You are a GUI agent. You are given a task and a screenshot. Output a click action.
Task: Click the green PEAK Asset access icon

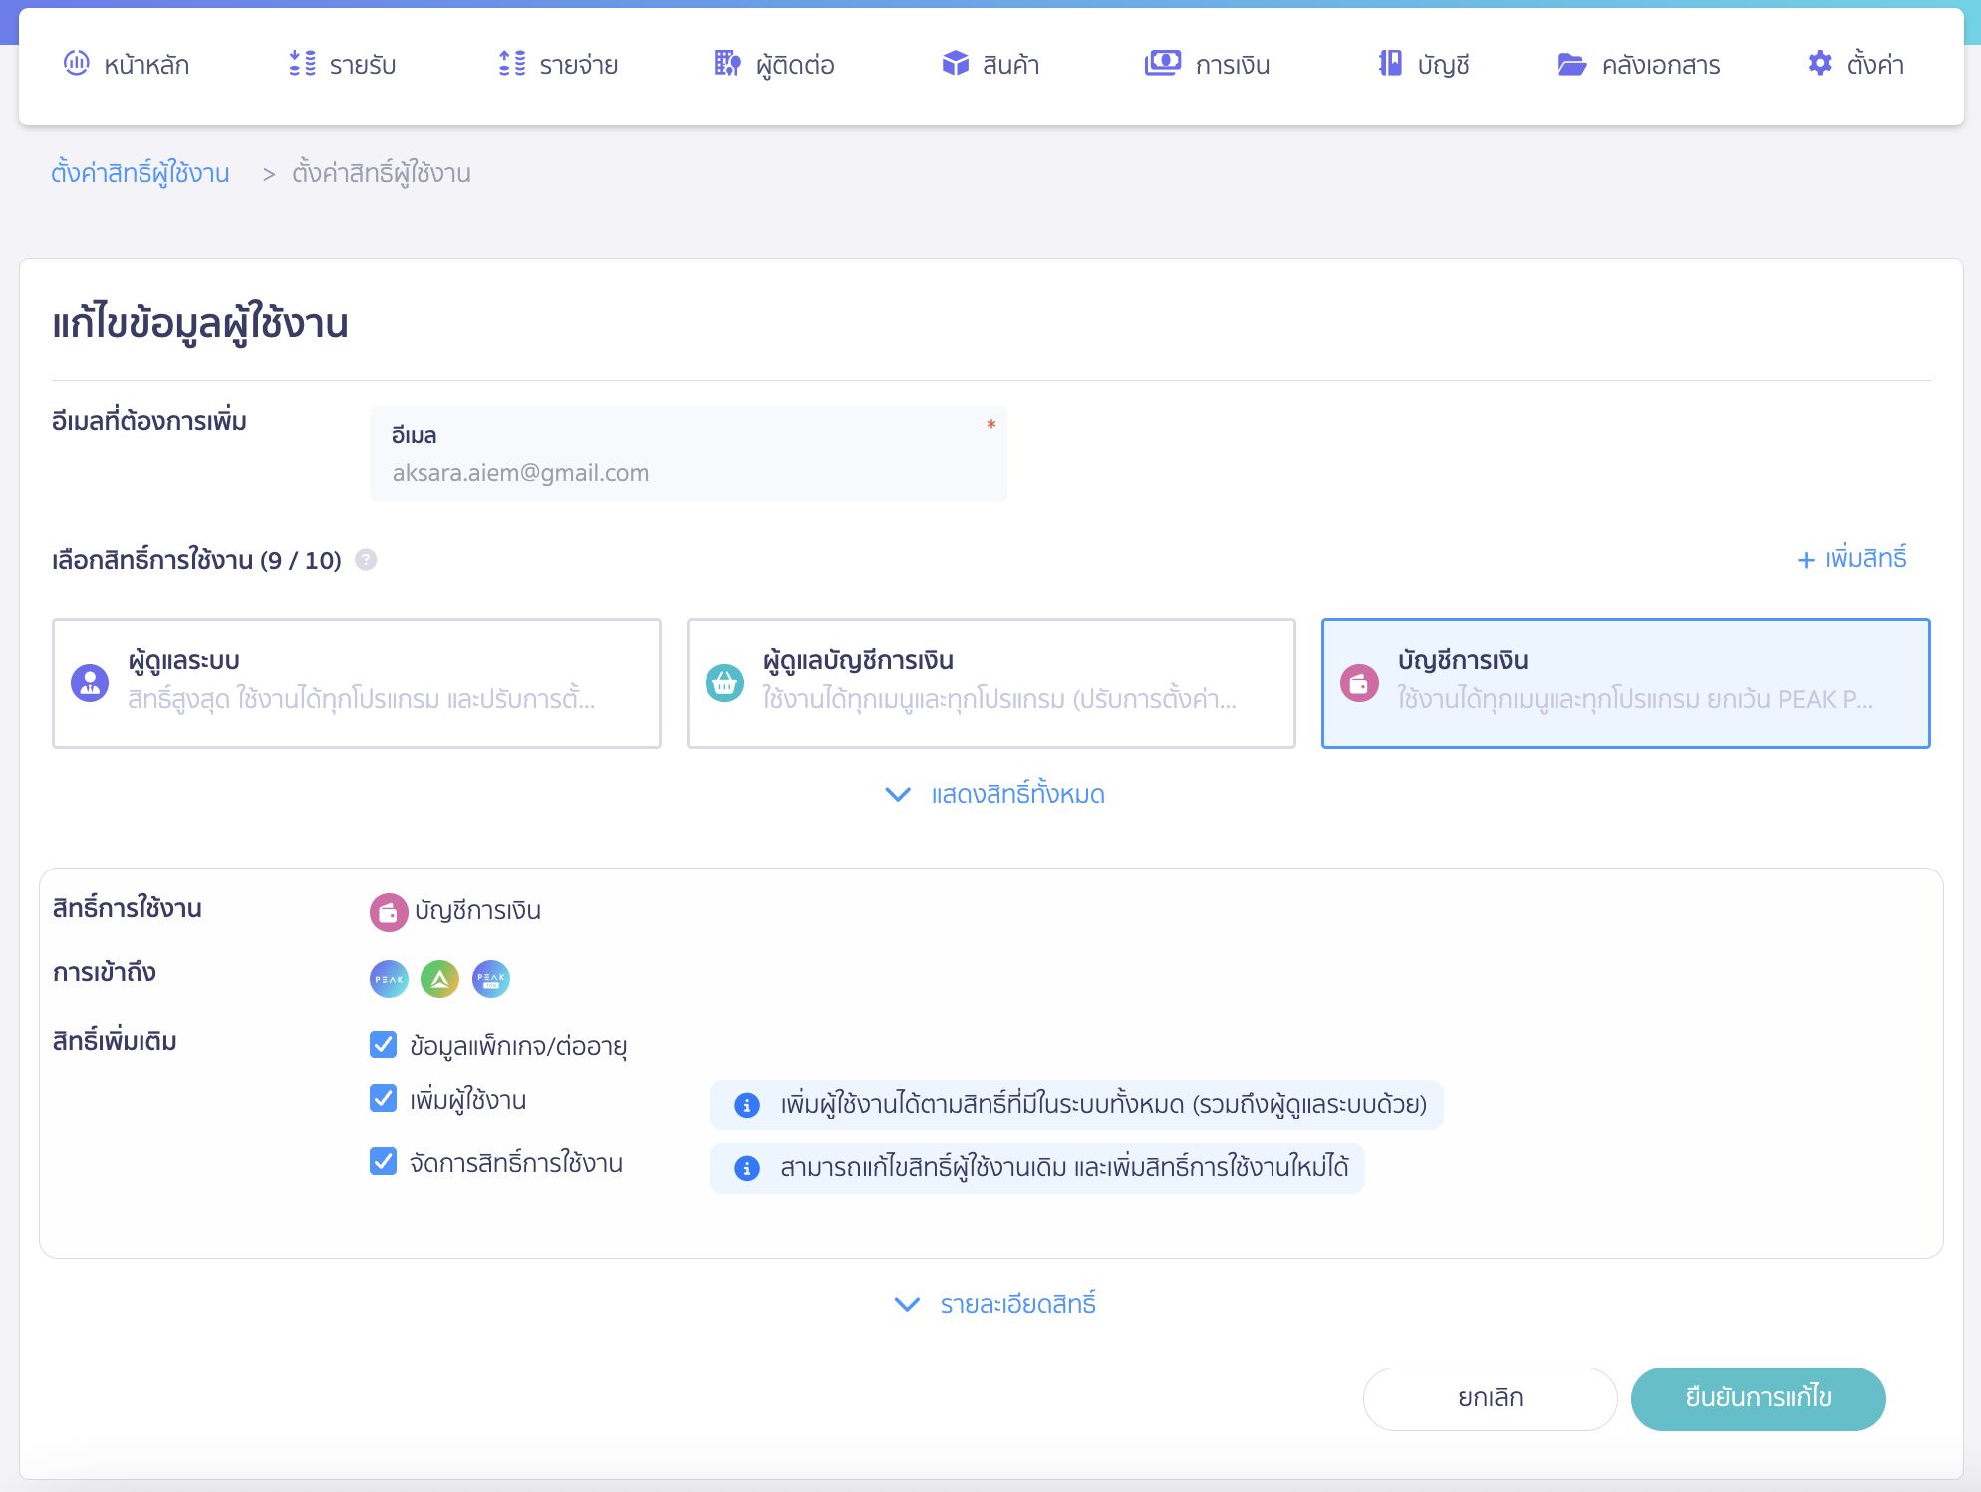click(x=439, y=979)
